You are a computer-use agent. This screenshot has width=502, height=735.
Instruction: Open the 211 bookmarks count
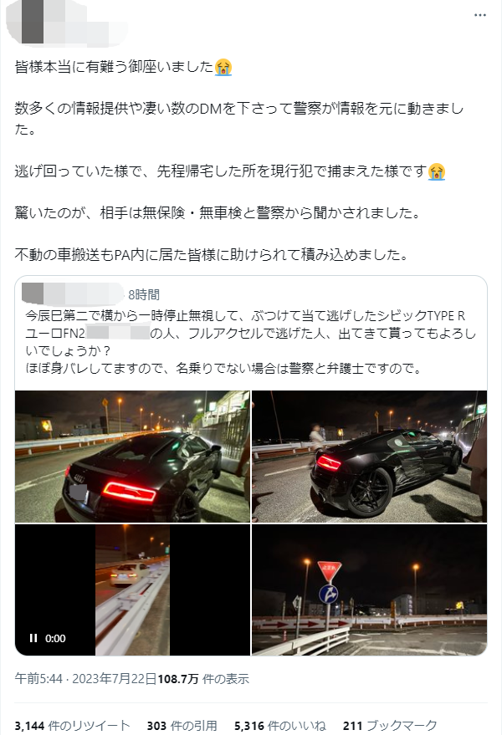tap(390, 726)
